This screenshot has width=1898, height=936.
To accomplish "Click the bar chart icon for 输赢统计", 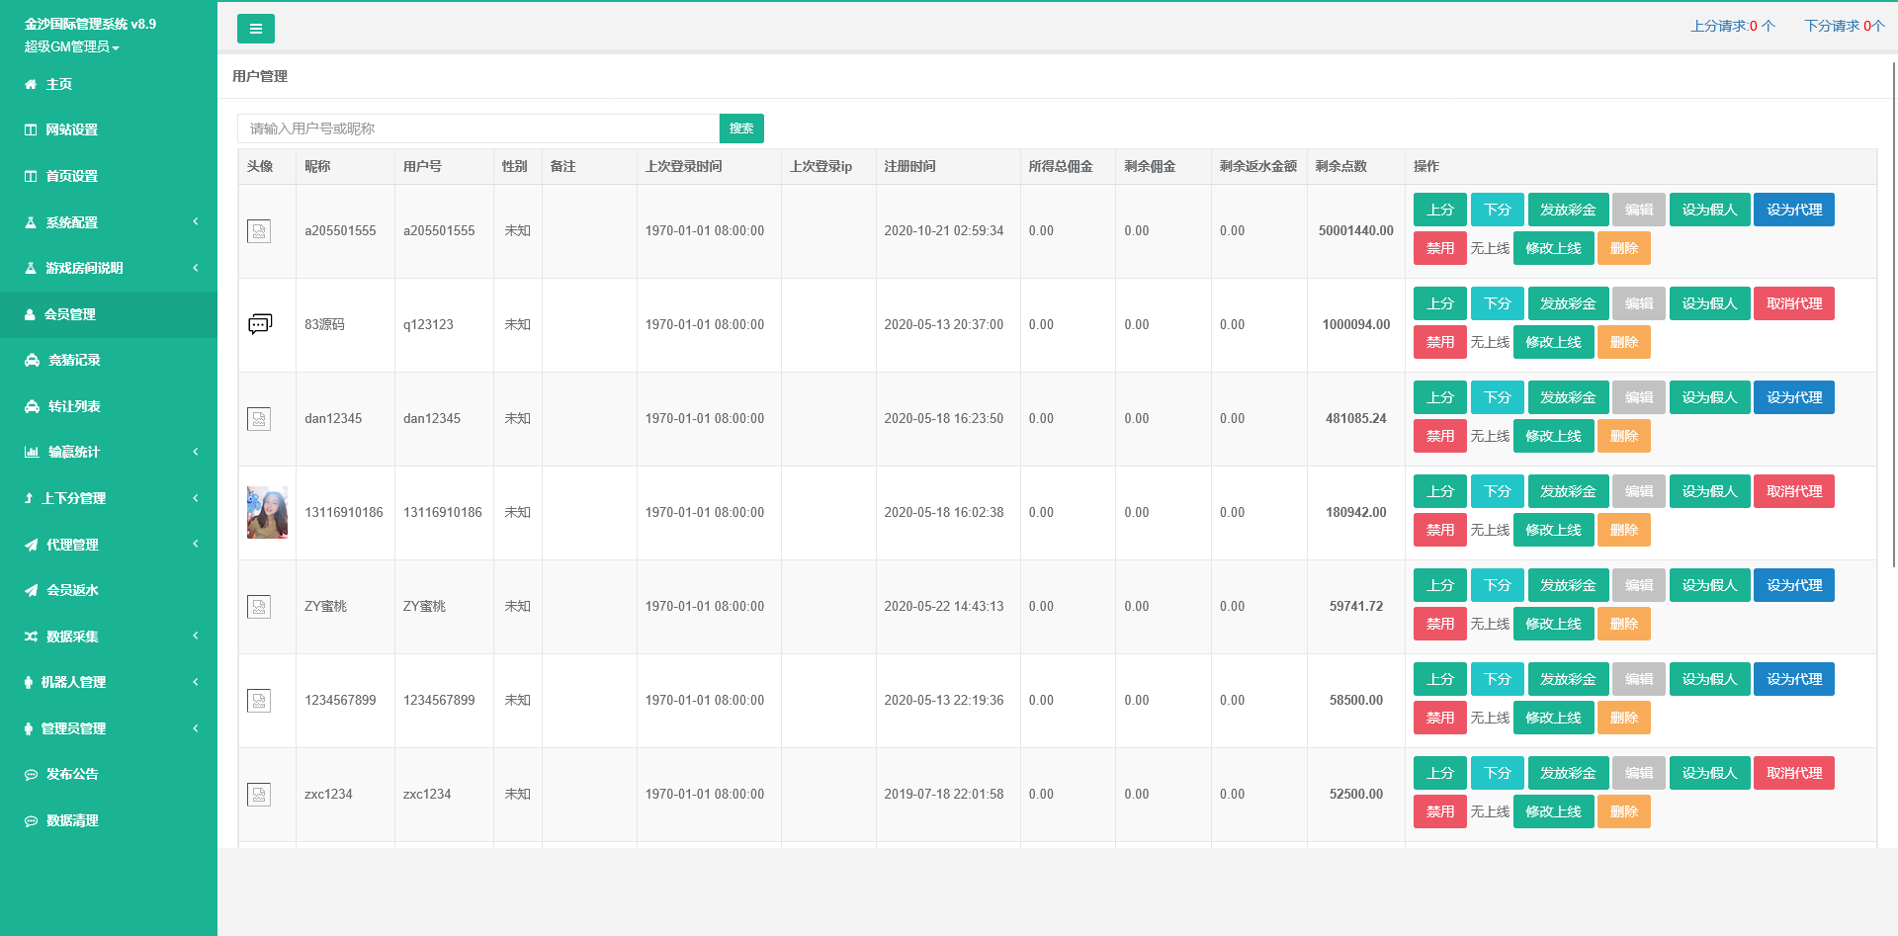I will click(x=32, y=453).
